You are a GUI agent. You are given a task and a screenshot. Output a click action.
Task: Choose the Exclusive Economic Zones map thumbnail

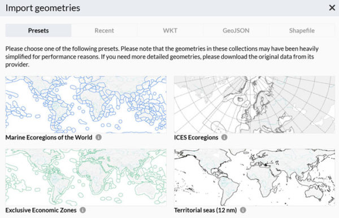point(86,177)
